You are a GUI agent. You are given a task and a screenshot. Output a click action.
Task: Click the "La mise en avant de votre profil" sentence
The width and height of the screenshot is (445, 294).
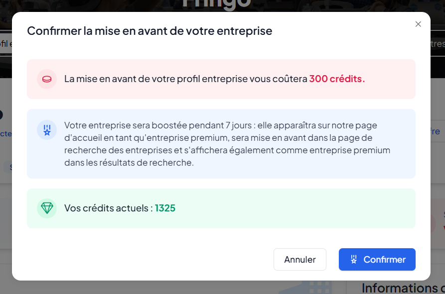click(x=185, y=79)
